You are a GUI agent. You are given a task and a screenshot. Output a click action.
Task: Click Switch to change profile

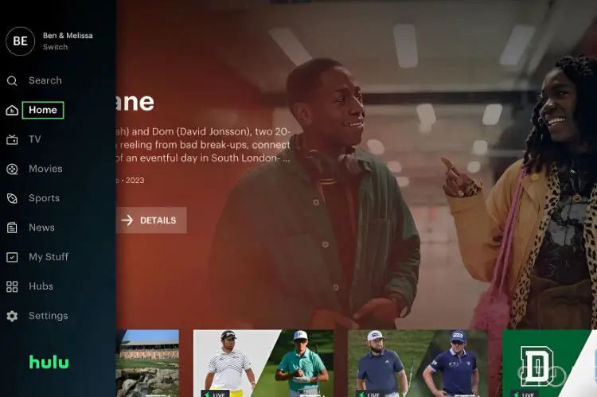point(55,47)
